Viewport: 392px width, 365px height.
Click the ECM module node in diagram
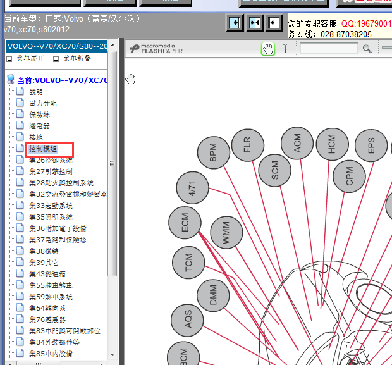[185, 223]
